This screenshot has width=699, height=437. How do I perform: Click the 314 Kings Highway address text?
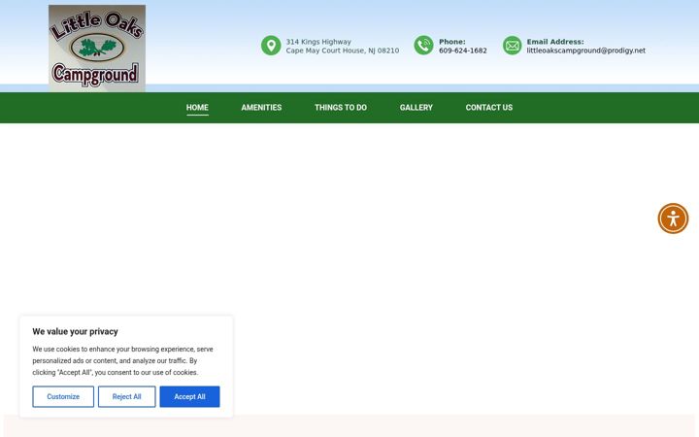318,42
